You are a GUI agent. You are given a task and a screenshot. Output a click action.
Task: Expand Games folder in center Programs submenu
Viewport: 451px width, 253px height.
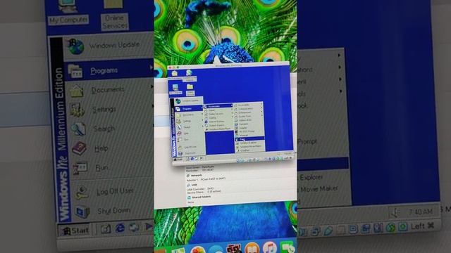coord(219,110)
